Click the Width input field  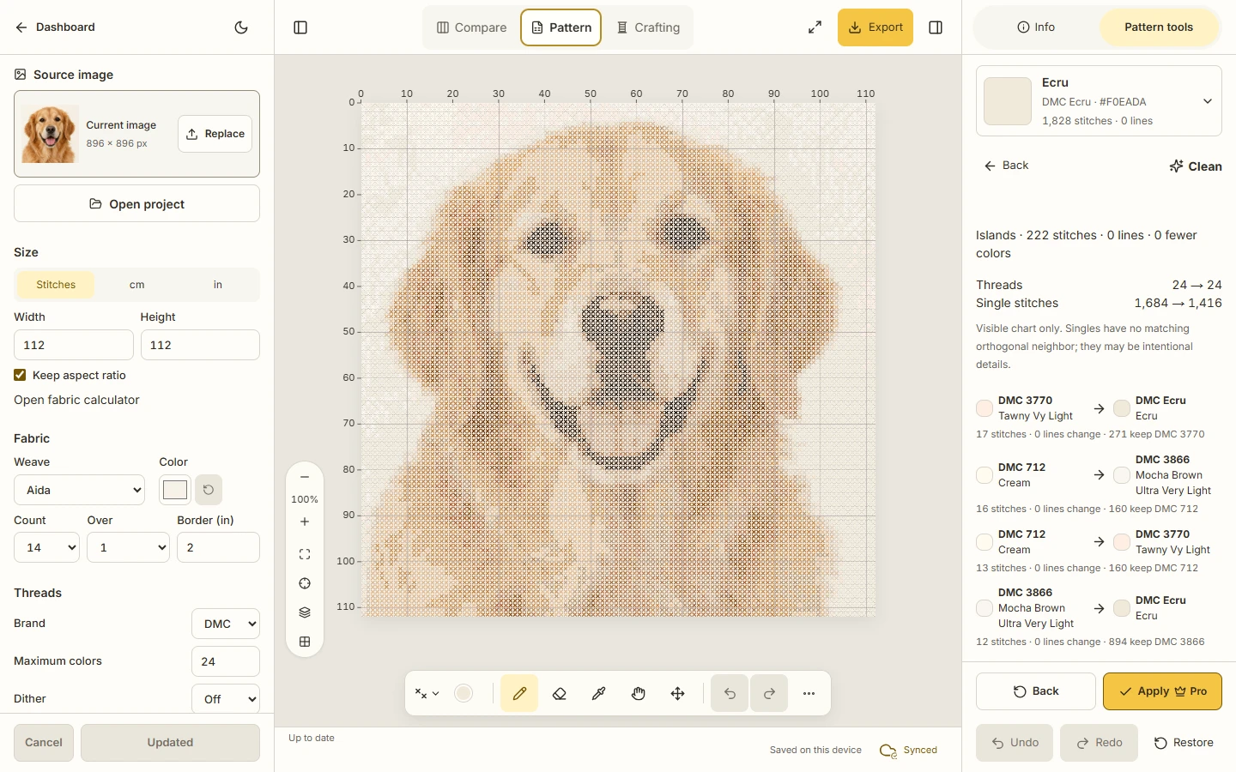tap(74, 345)
